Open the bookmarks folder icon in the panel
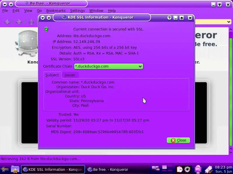The image size is (233, 174). [x=15, y=169]
